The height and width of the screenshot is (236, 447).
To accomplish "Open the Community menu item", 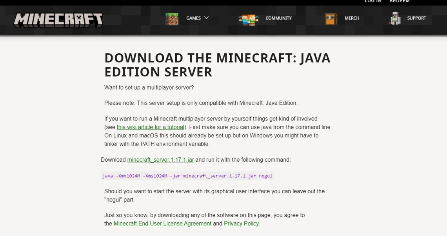I will [x=278, y=18].
